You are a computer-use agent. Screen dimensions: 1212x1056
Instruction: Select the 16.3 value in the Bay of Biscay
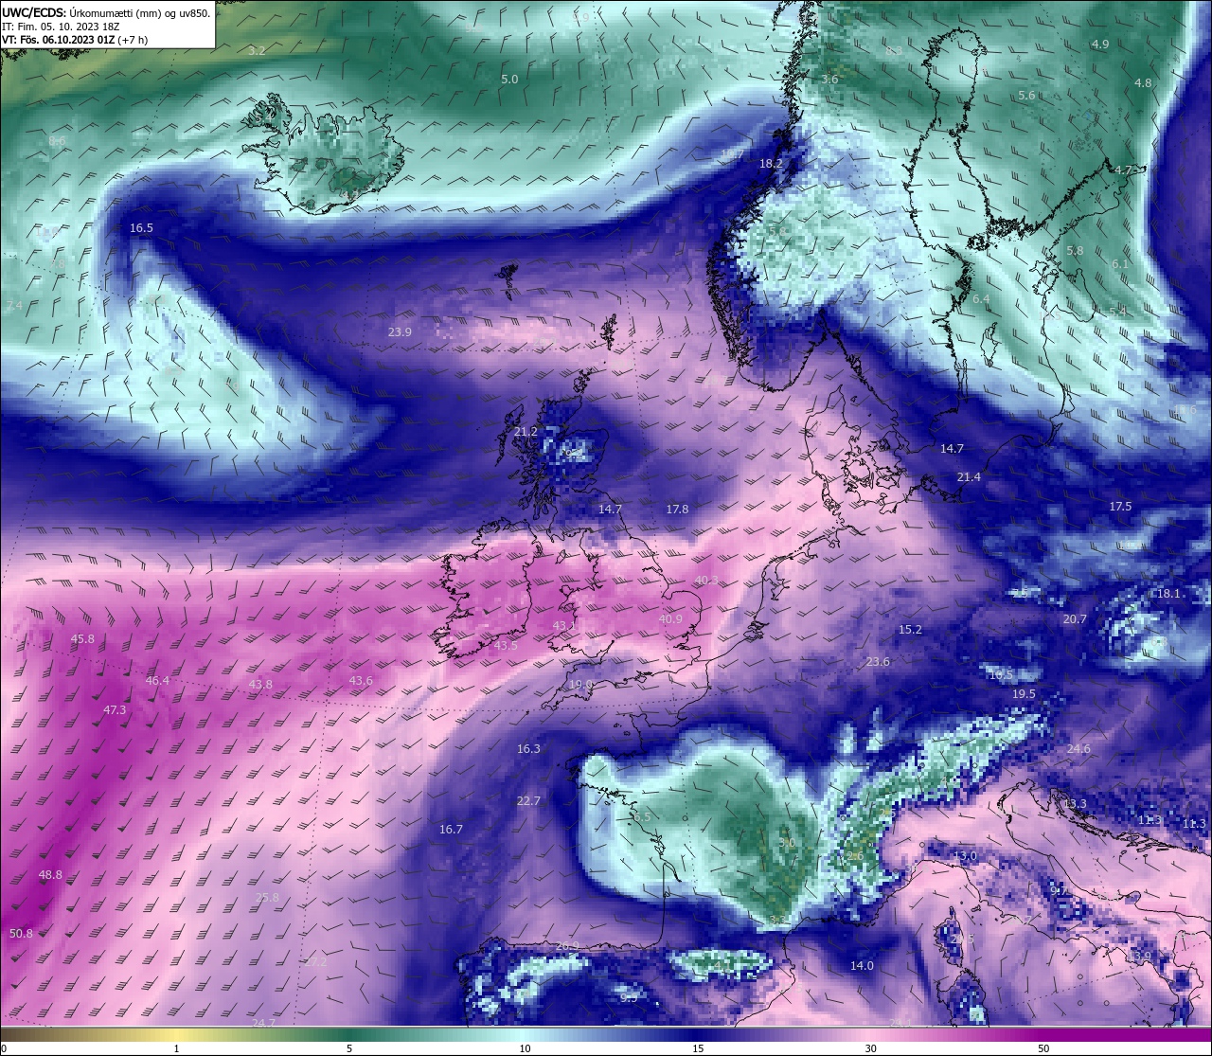[528, 749]
